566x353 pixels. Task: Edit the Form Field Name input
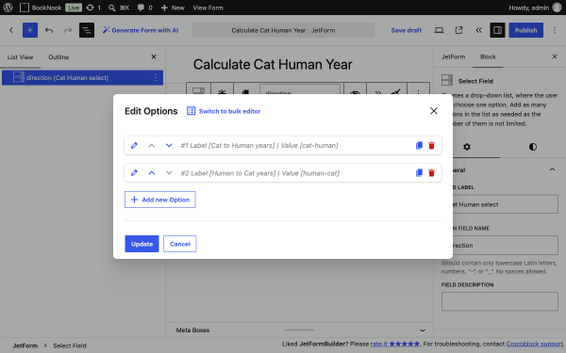point(506,246)
